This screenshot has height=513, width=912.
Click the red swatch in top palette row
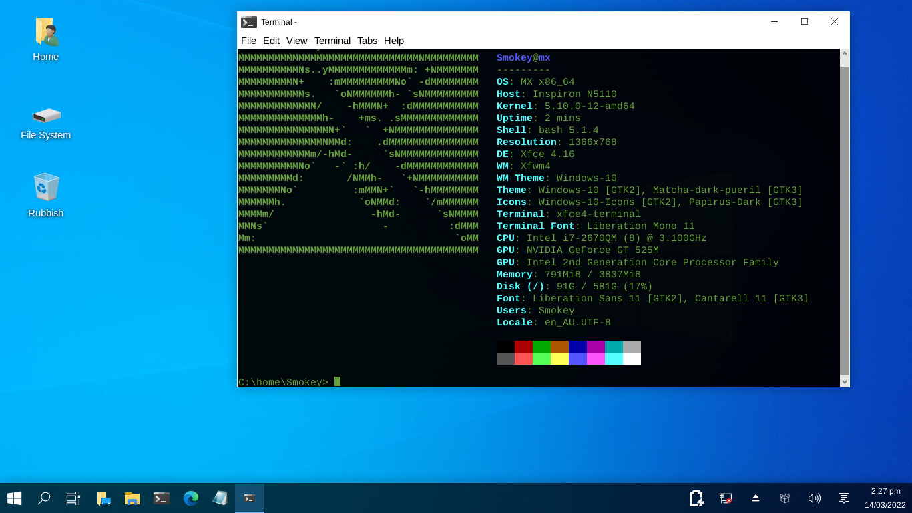tap(523, 347)
